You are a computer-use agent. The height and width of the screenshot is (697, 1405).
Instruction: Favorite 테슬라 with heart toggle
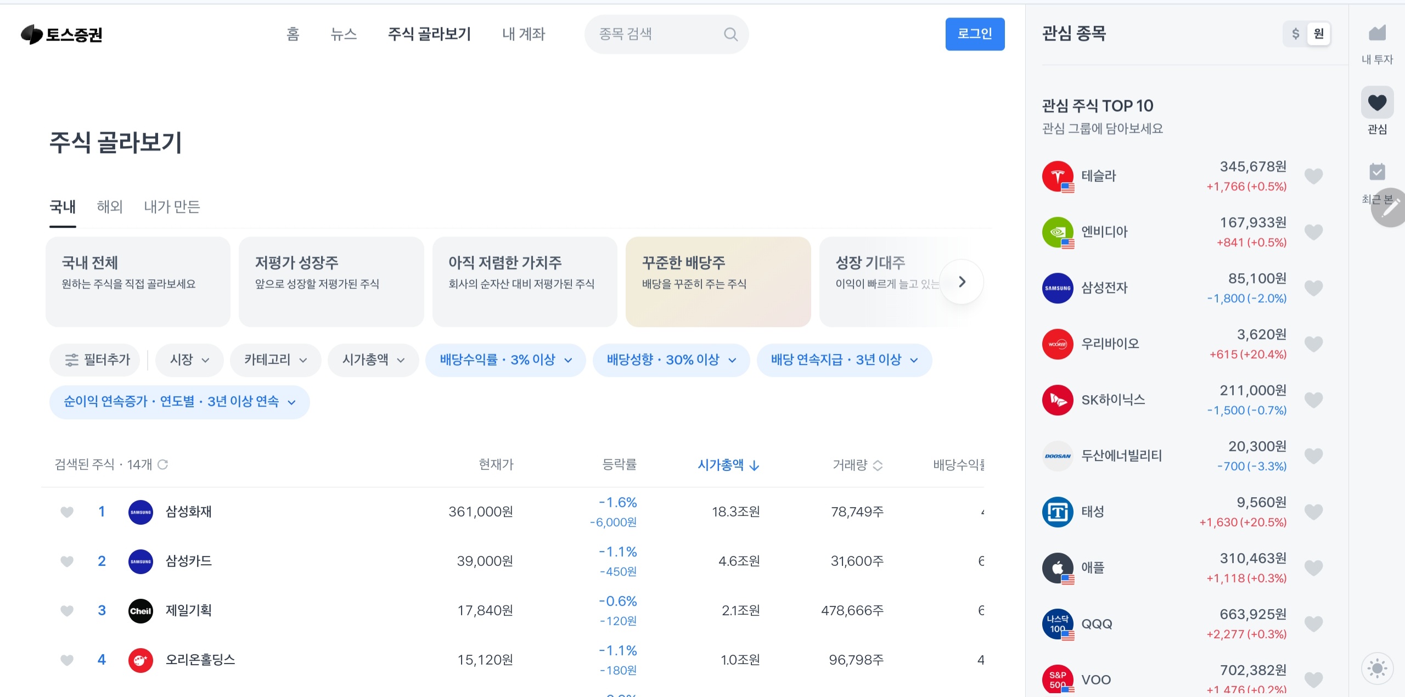[1313, 176]
